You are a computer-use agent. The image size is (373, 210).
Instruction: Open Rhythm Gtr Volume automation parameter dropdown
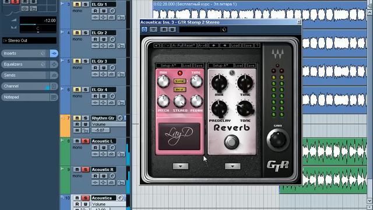tap(108, 124)
